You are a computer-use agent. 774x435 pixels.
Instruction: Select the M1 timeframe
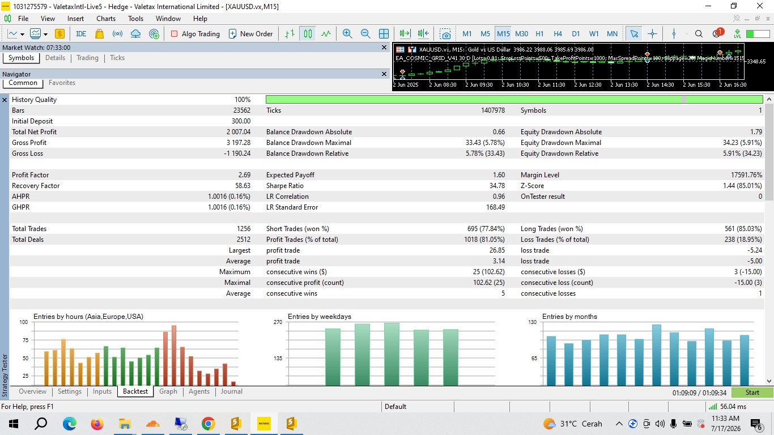(x=467, y=33)
